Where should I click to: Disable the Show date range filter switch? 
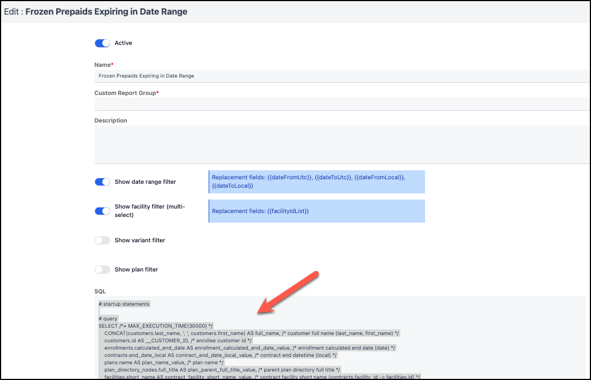click(102, 182)
